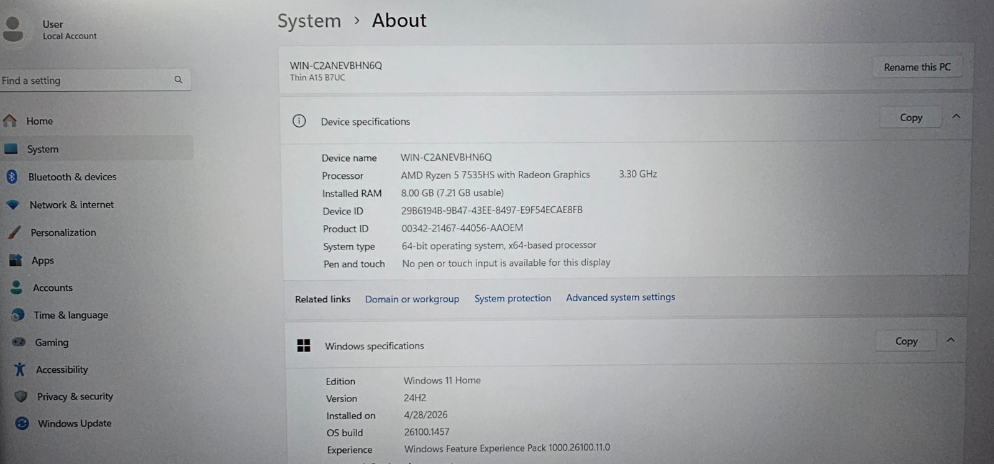The height and width of the screenshot is (464, 994).
Task: Click the user avatar picture
Action: tap(13, 29)
